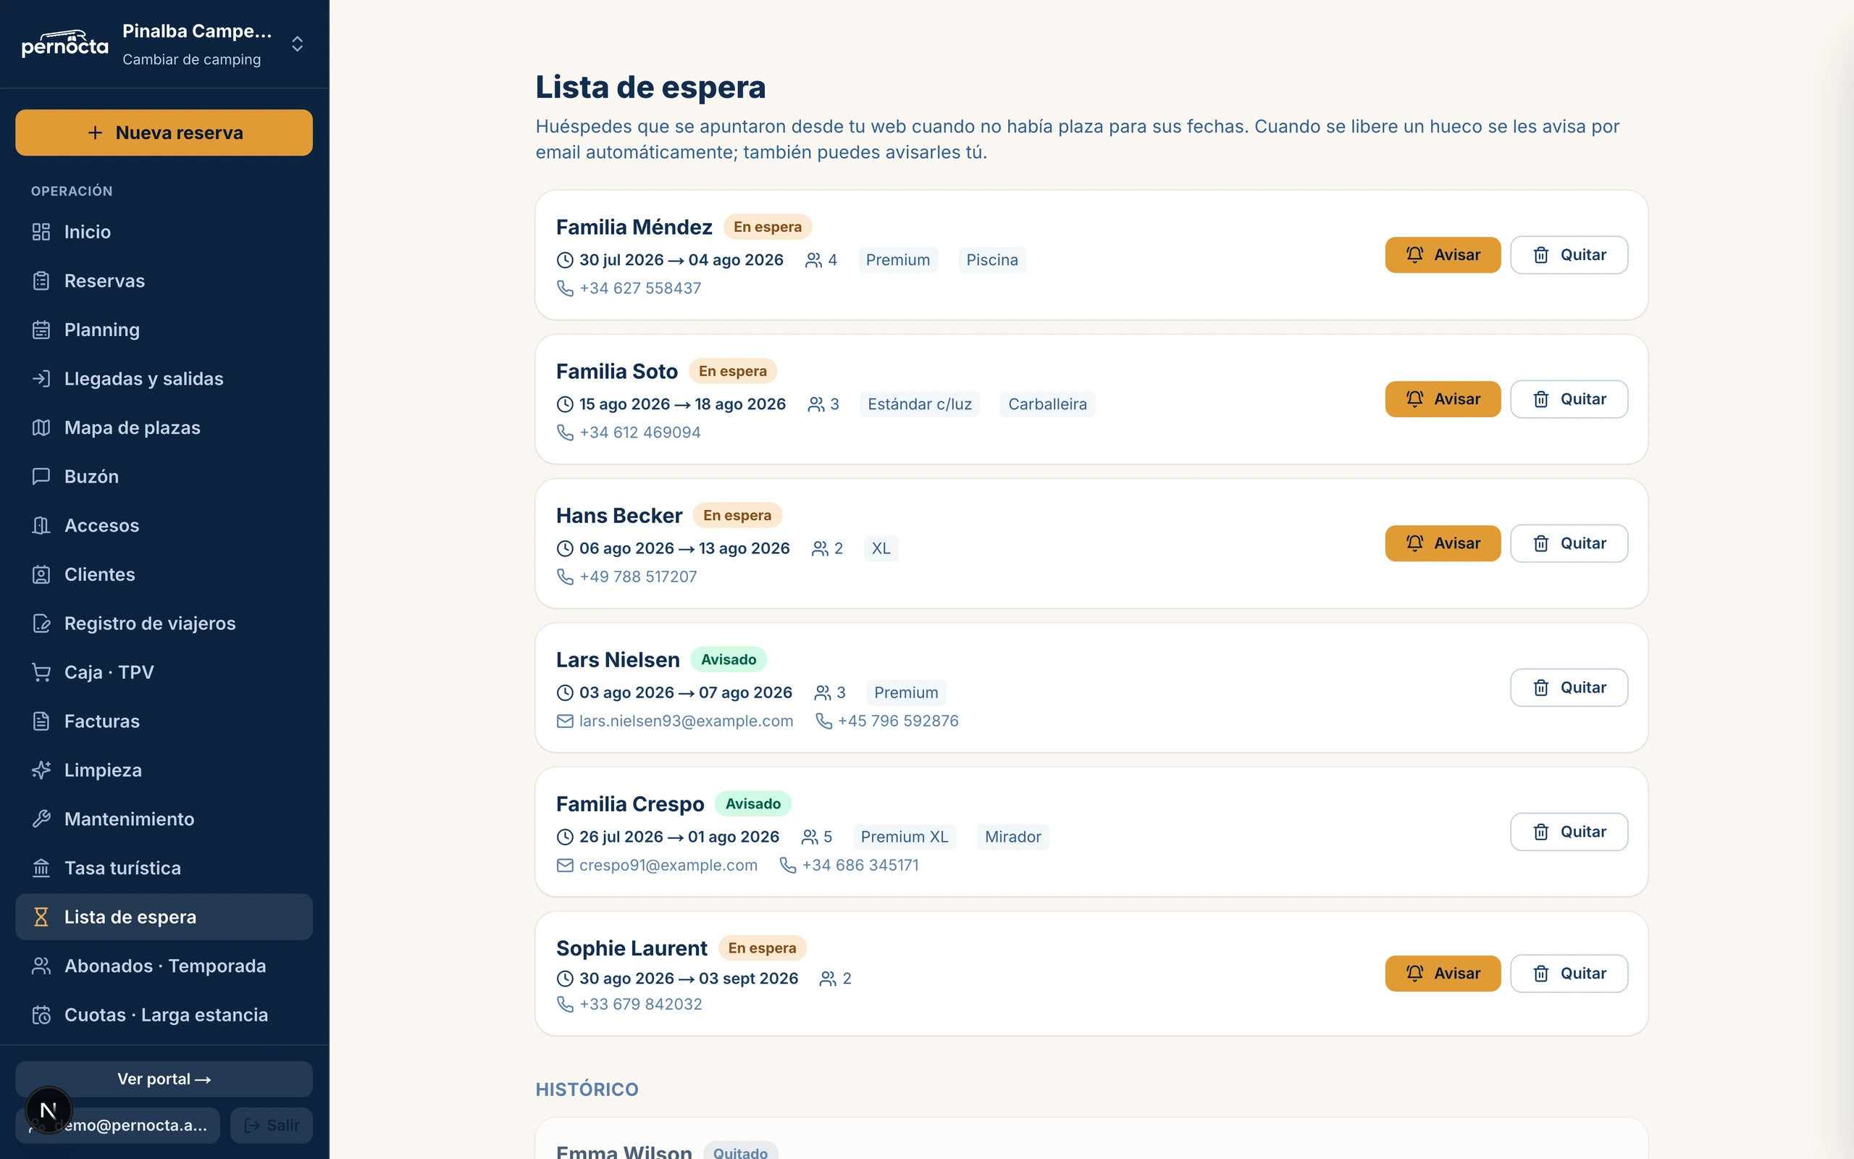Click the guests icon in Familia Crespo's card
Viewport: 1854px width, 1159px height.
click(x=809, y=837)
